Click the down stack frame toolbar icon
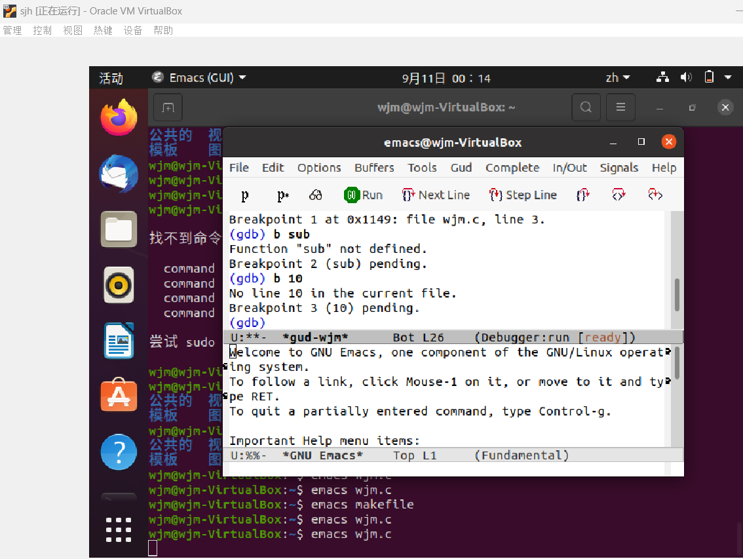 (x=655, y=195)
